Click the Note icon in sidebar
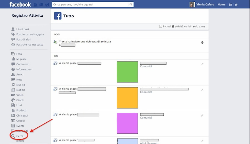Viewport: 250px width, 144px height. click(x=13, y=79)
